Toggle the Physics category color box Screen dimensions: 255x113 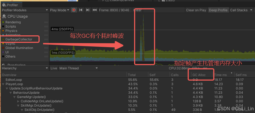tap(3, 31)
